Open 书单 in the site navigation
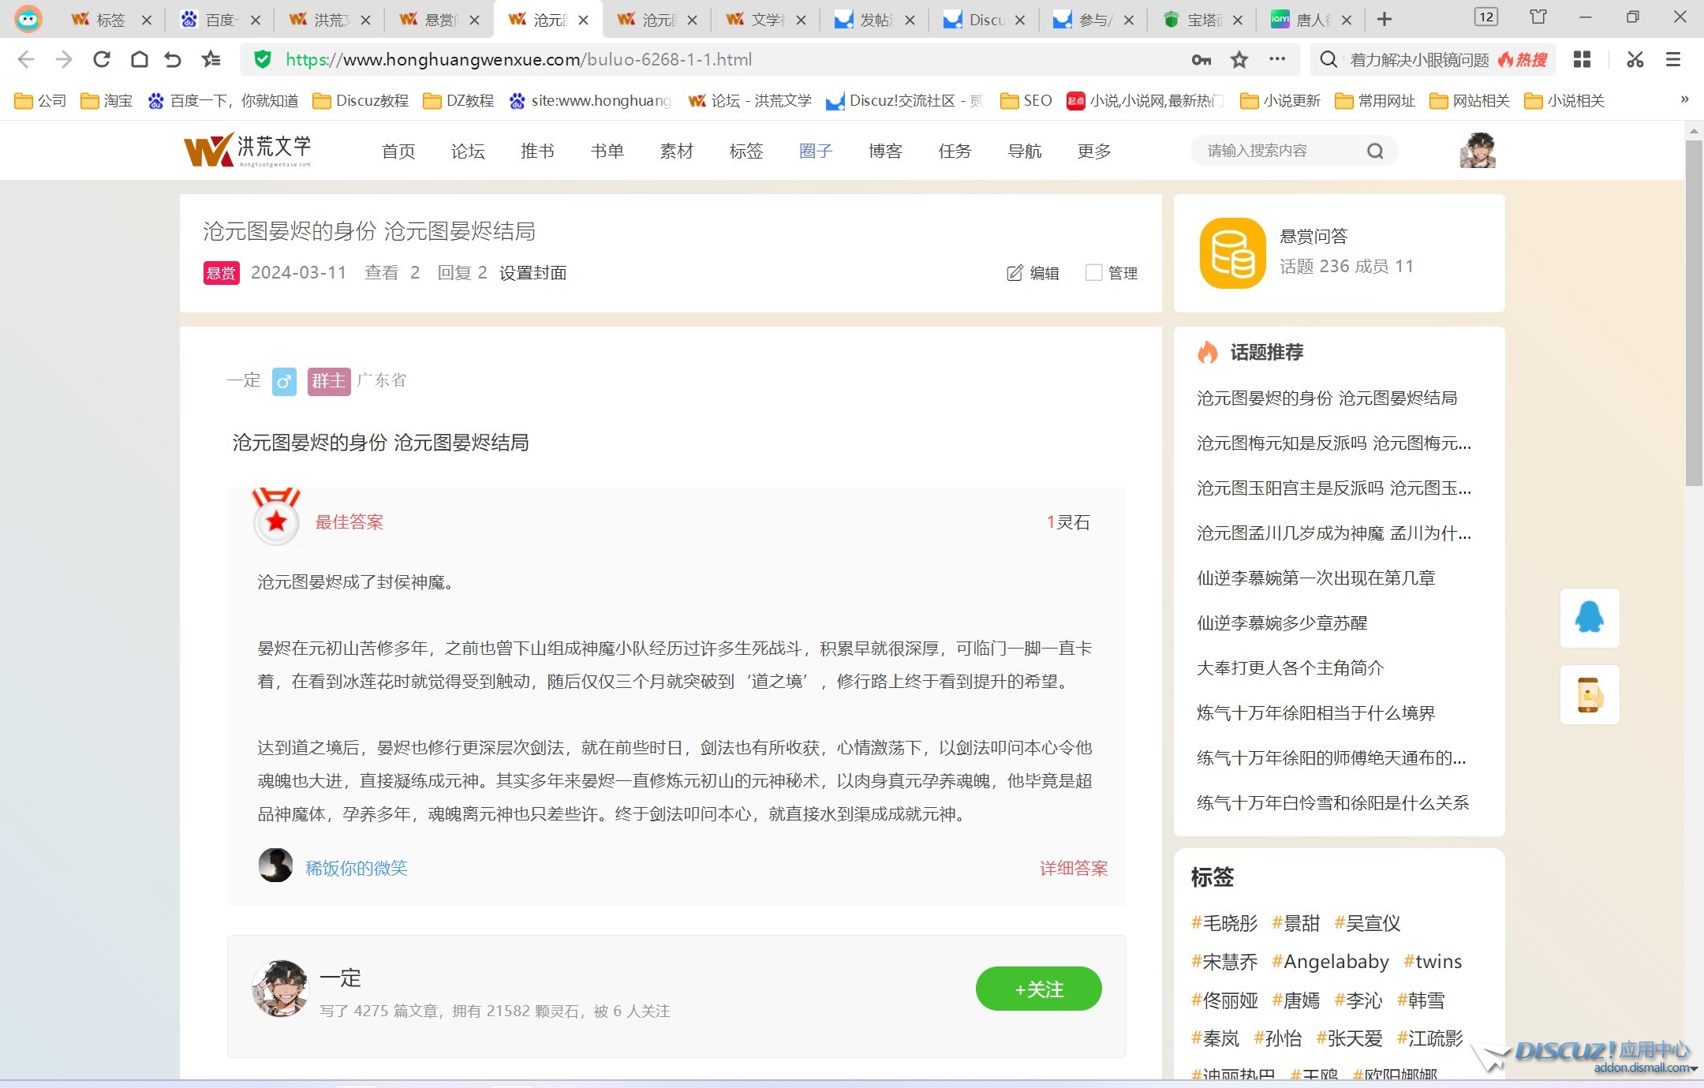 (x=607, y=151)
